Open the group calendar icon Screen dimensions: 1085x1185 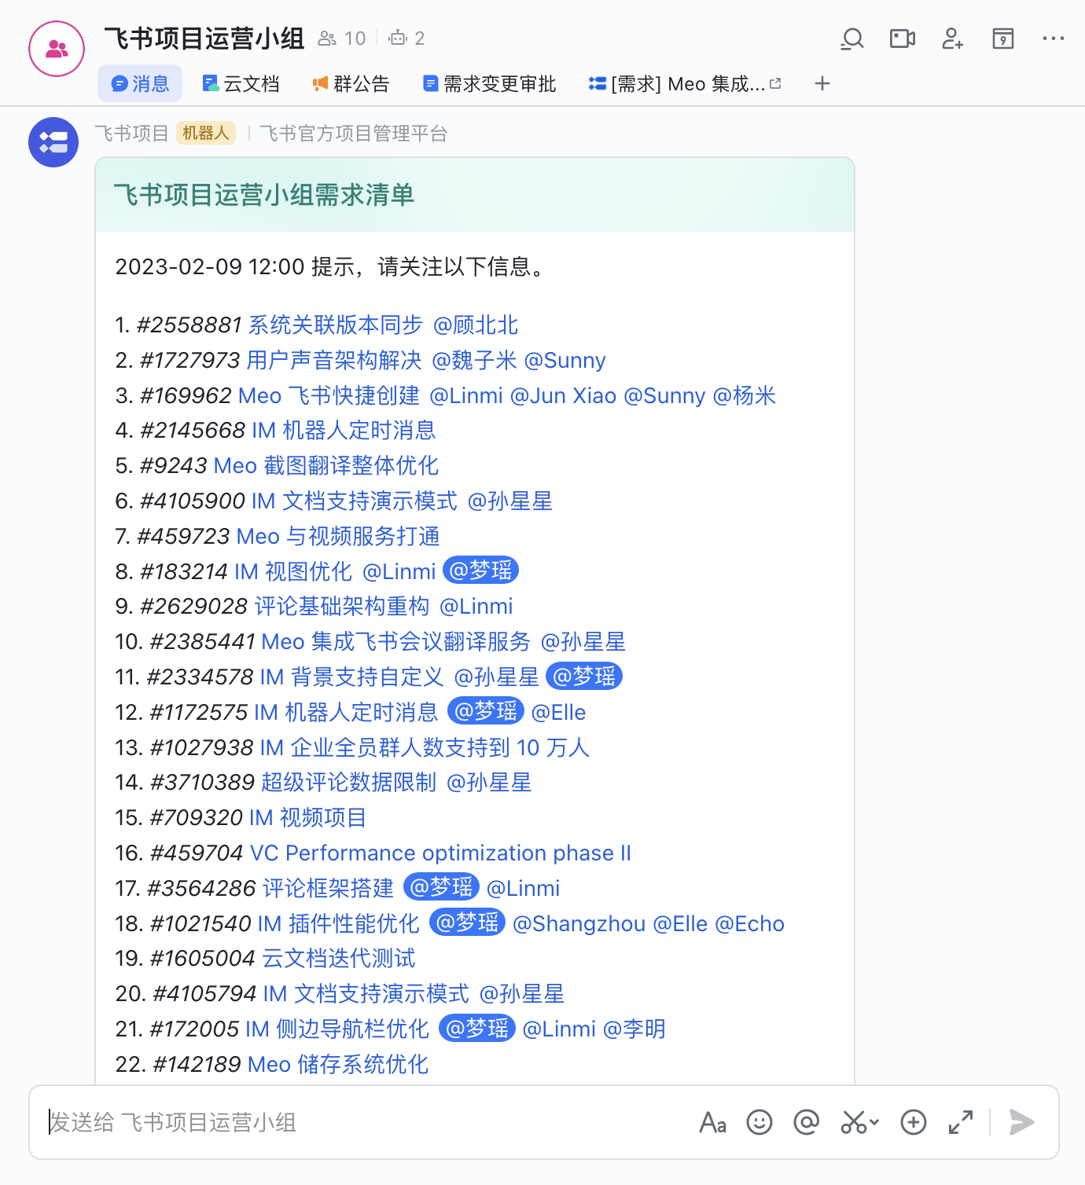point(1003,39)
